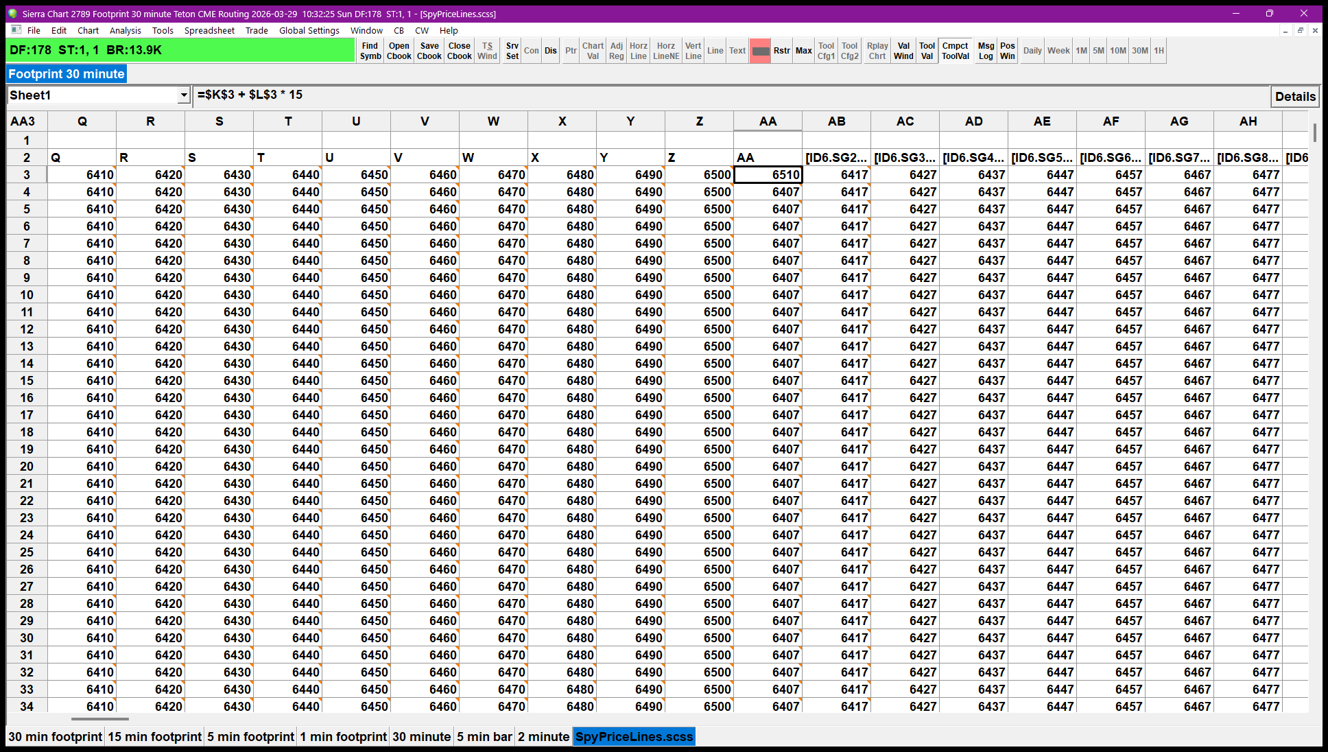
Task: Click Srv Set toolbar button
Action: 512,51
